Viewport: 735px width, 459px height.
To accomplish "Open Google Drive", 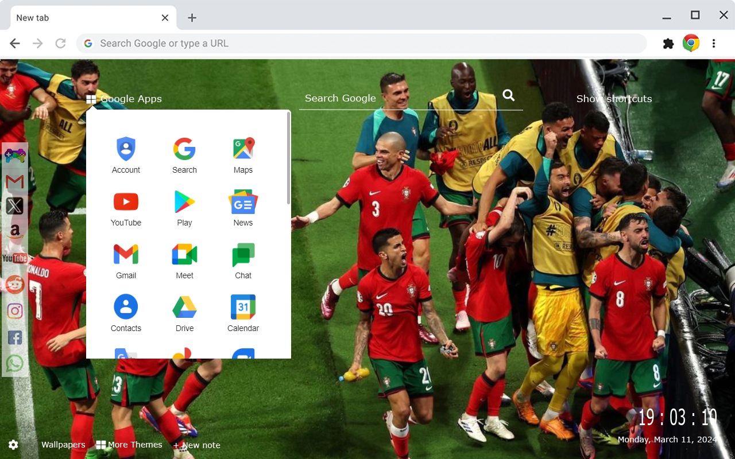I will (x=184, y=314).
